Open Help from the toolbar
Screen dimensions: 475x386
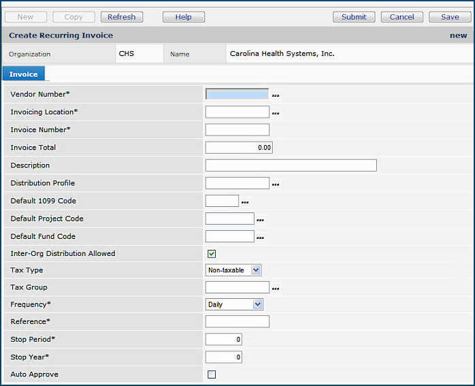tap(184, 17)
